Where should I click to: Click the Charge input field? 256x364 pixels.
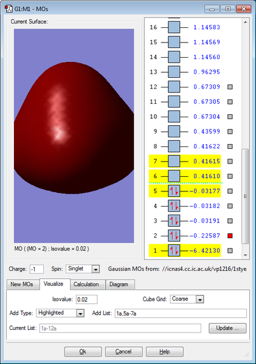(36, 269)
